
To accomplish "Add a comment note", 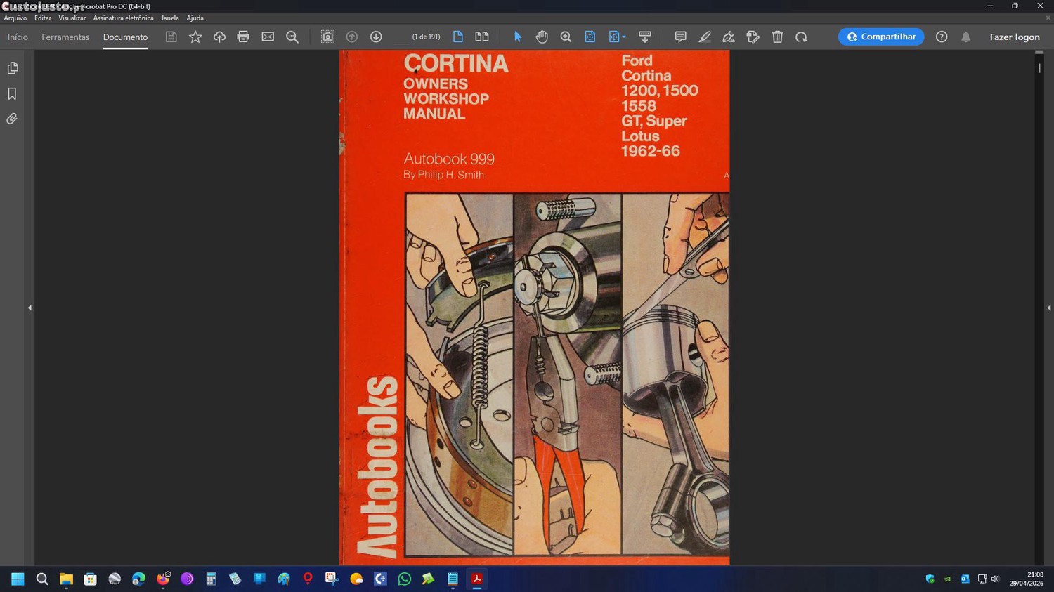I will pos(680,37).
